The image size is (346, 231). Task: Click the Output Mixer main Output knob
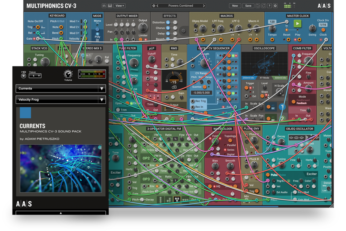pos(143,28)
